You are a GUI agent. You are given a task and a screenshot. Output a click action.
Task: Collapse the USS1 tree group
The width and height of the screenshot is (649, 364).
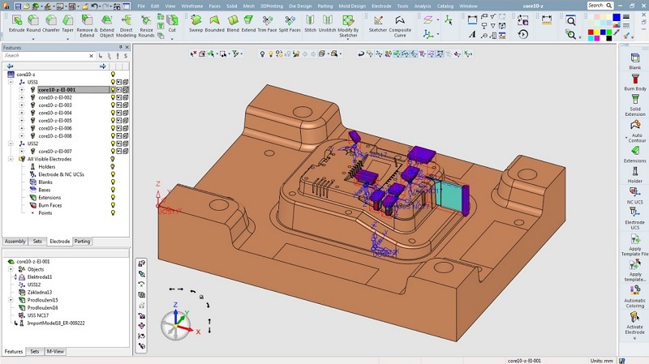pyautogui.click(x=11, y=82)
